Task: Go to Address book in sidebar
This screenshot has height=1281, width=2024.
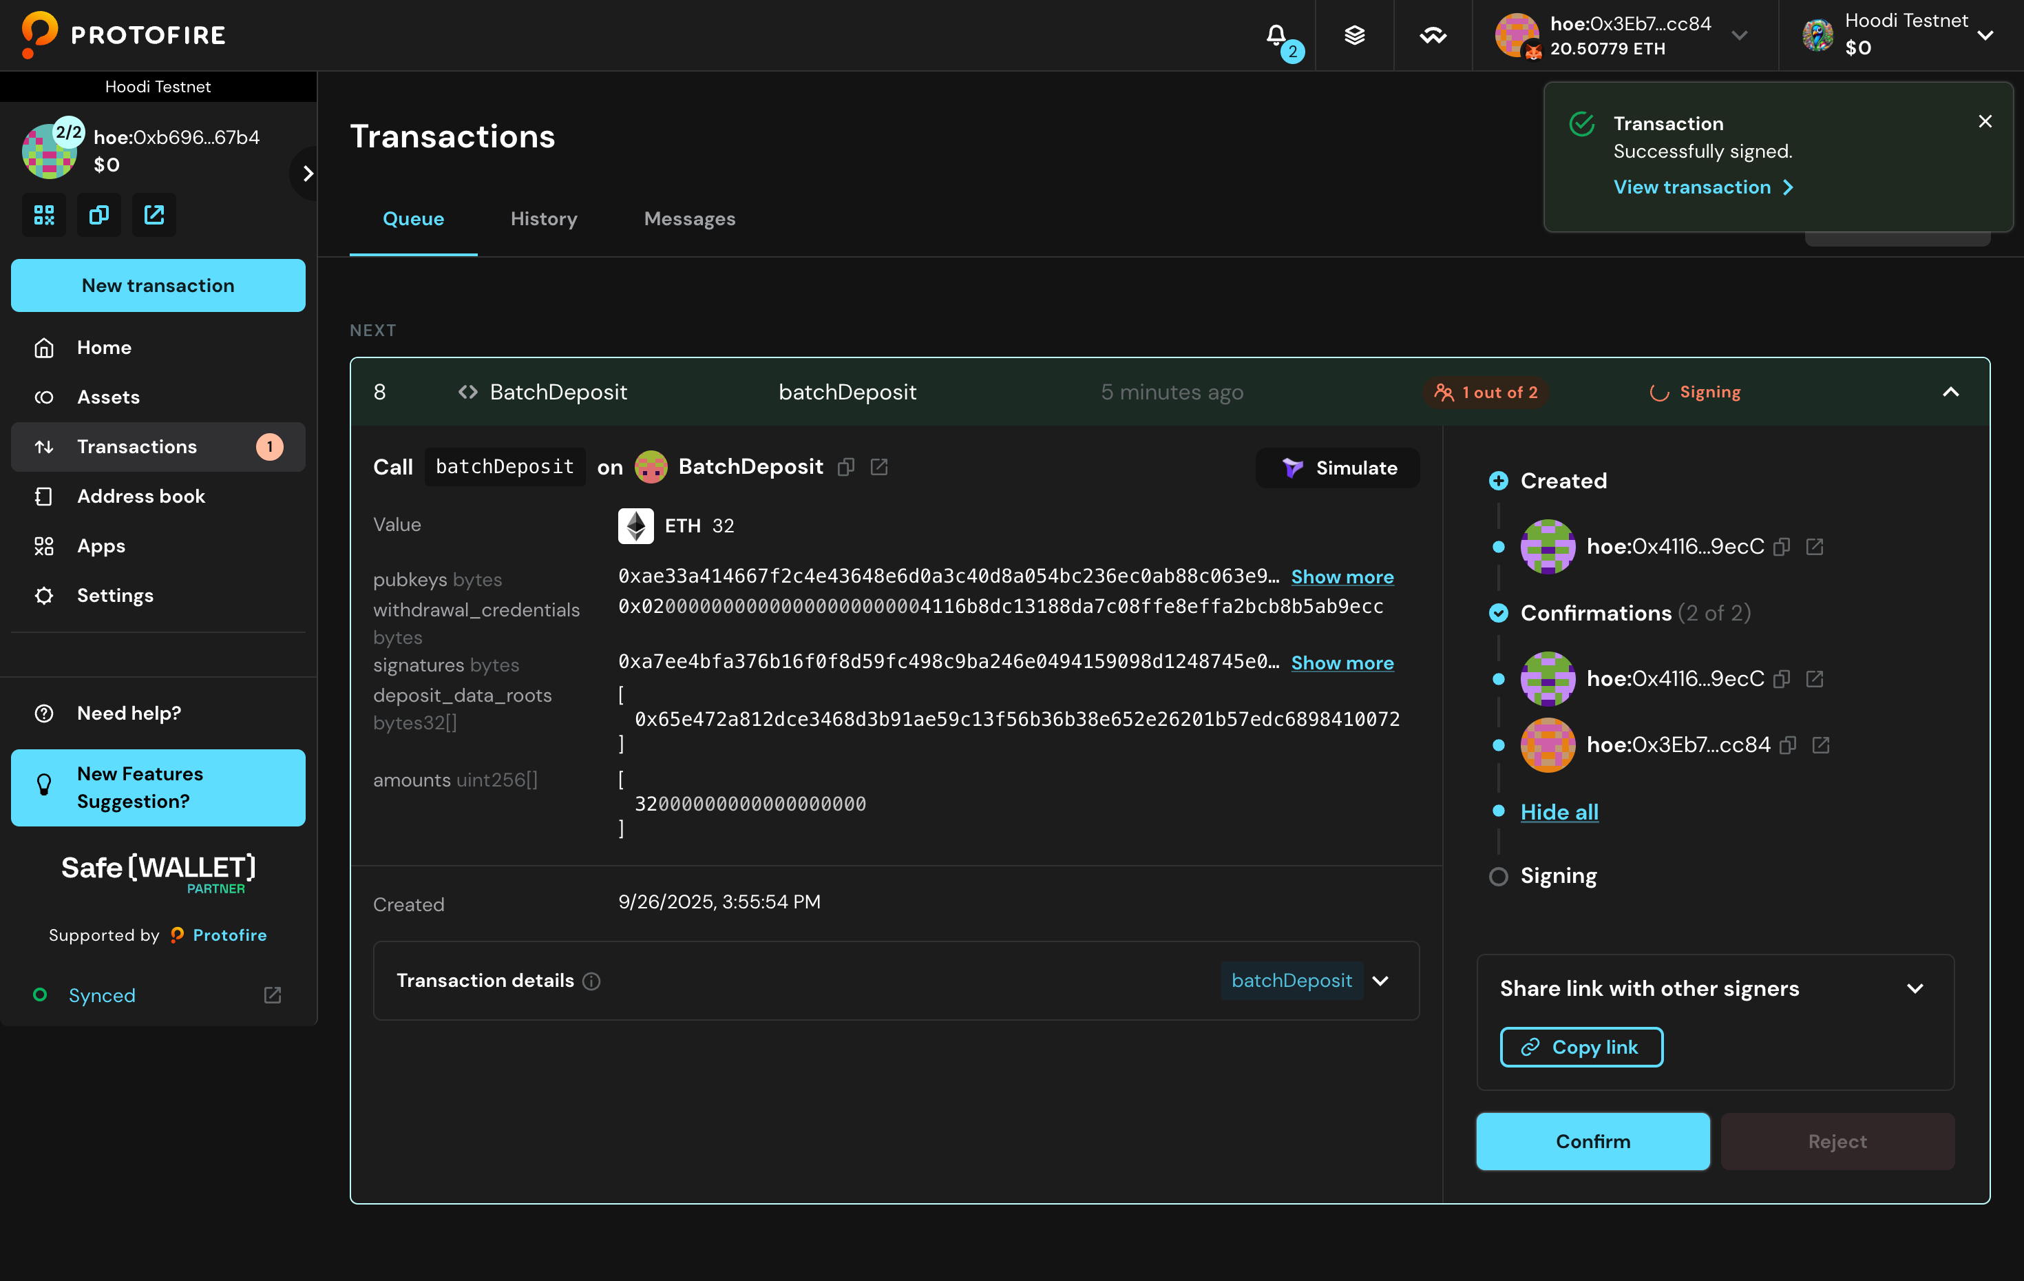Action: tap(141, 497)
